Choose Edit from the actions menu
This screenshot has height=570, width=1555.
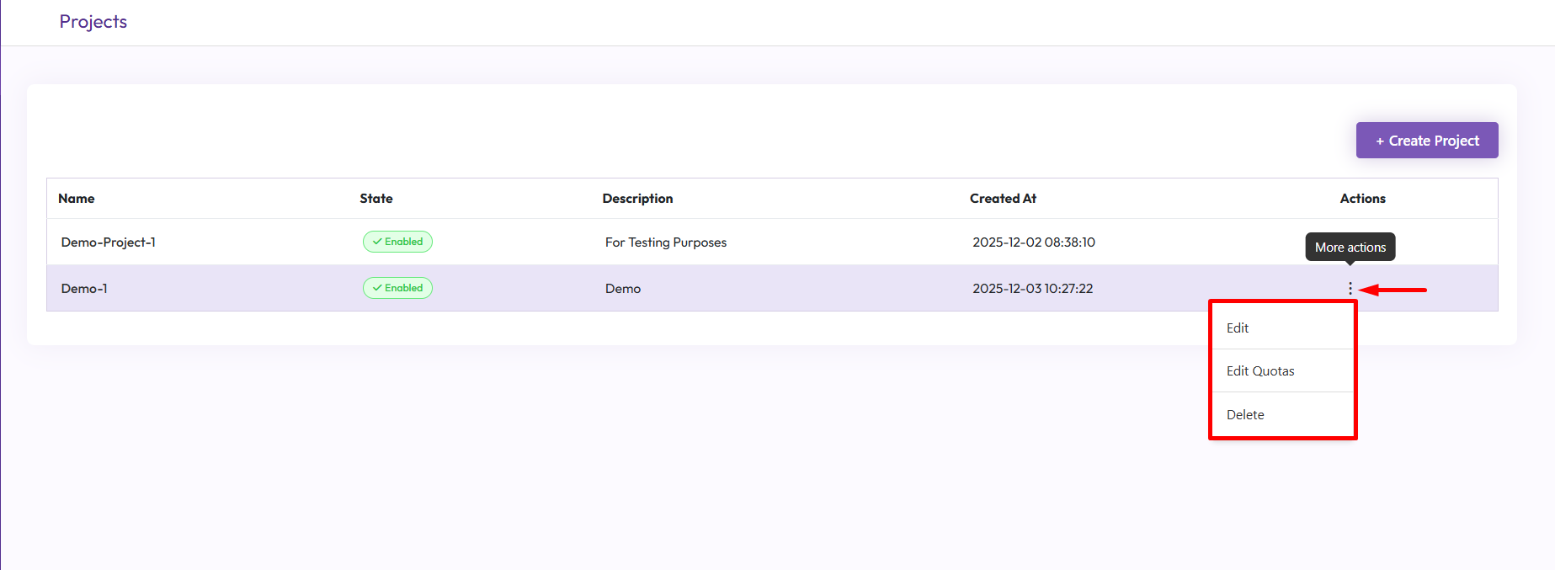1238,328
